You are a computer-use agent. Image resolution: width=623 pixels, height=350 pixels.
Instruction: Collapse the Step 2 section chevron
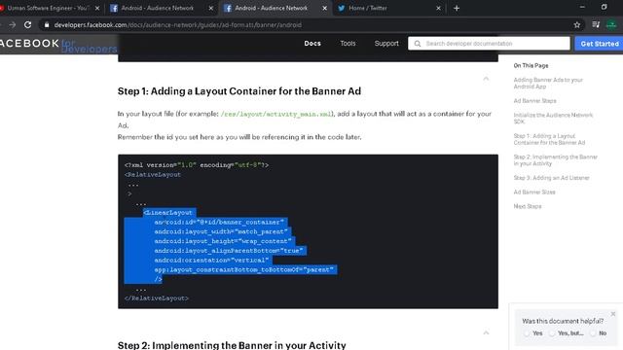486,332
